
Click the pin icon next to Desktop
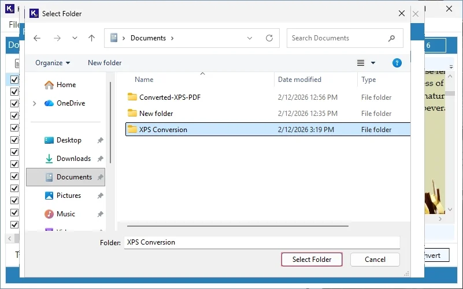coord(101,141)
